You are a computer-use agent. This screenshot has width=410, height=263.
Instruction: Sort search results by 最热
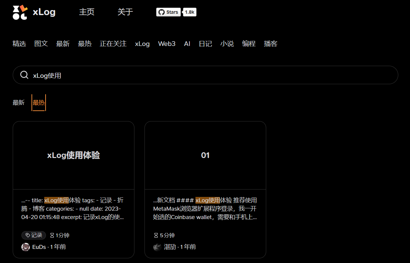[39, 103]
